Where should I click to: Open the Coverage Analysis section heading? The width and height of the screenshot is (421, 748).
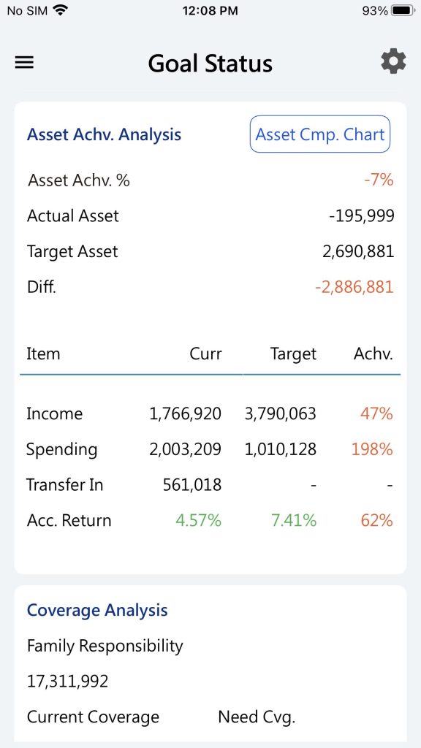tap(97, 610)
